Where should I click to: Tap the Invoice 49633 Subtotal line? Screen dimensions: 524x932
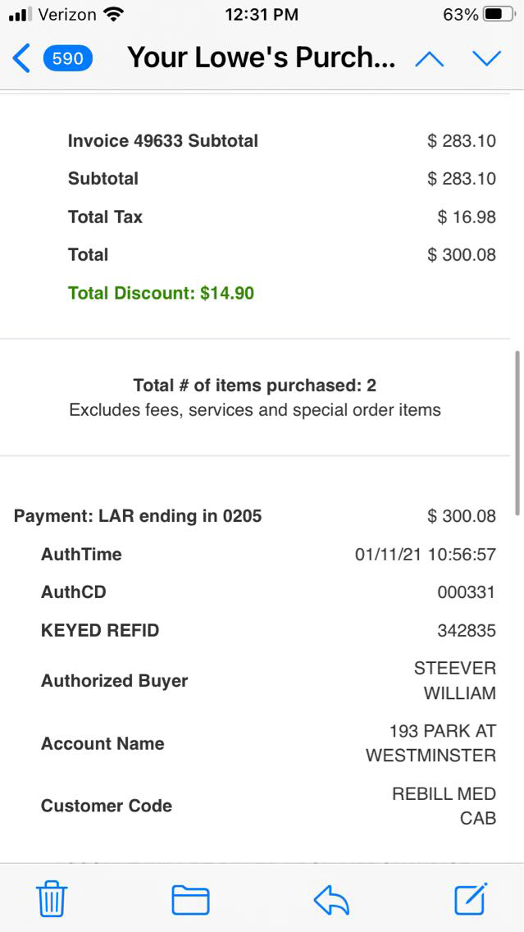[163, 141]
